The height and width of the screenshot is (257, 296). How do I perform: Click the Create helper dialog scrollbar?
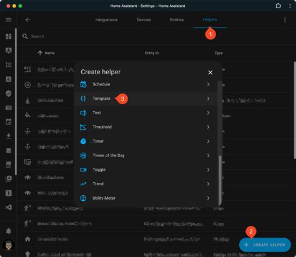tap(219, 180)
